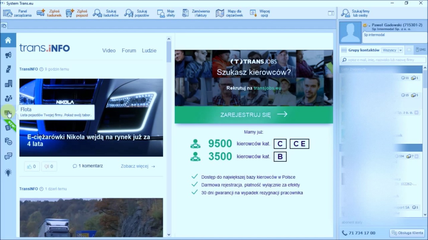The height and width of the screenshot is (240, 428).
Task: Click the SMS button
Action: (421, 50)
